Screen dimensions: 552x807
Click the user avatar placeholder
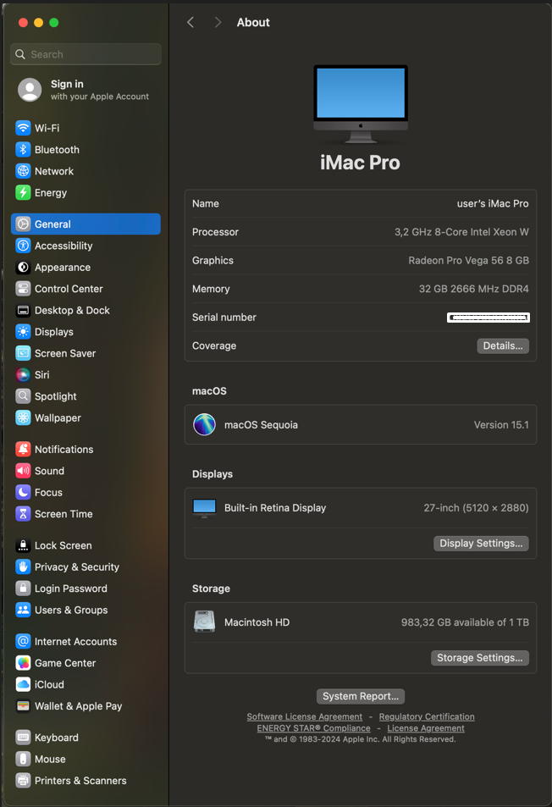[x=30, y=90]
